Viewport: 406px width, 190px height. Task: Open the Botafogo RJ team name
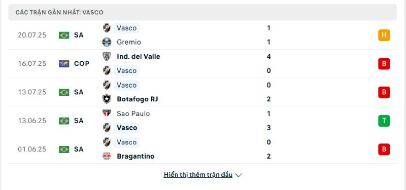click(x=137, y=99)
